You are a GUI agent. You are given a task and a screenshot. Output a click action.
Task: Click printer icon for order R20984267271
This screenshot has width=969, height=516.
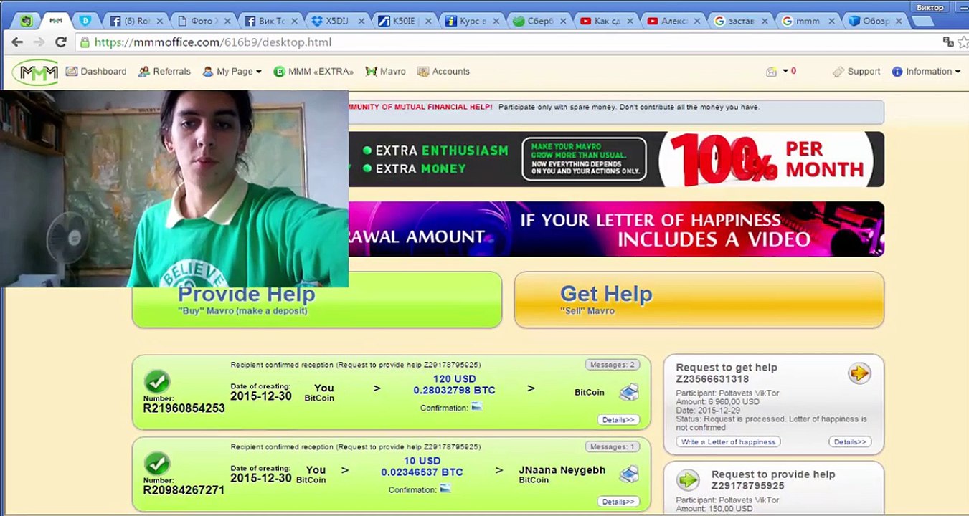628,474
